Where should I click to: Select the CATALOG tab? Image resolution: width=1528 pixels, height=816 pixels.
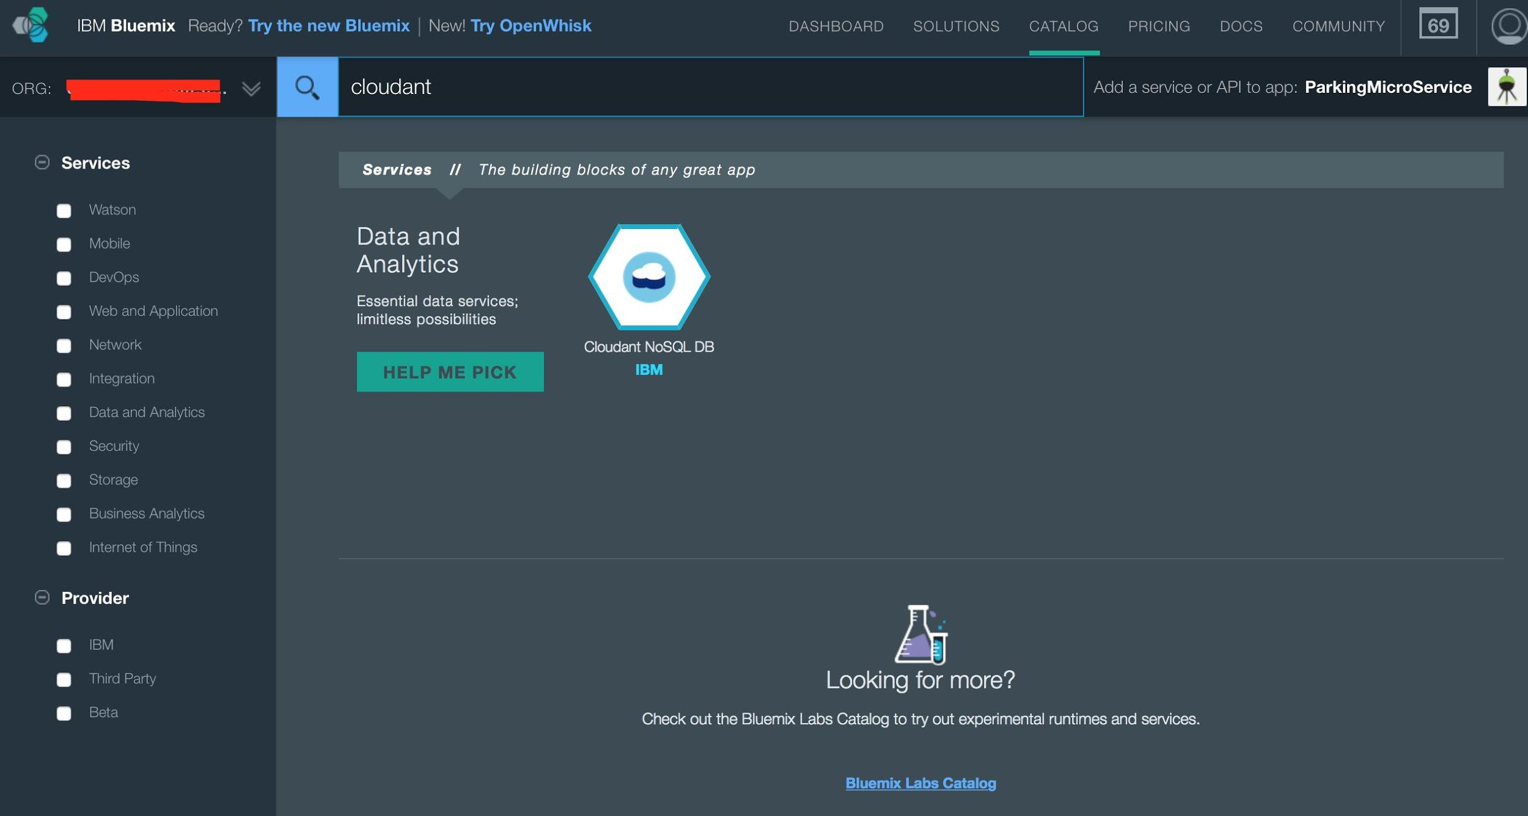pyautogui.click(x=1063, y=26)
